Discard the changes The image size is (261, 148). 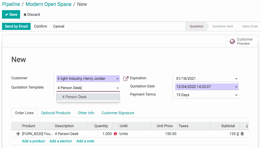[32, 15]
